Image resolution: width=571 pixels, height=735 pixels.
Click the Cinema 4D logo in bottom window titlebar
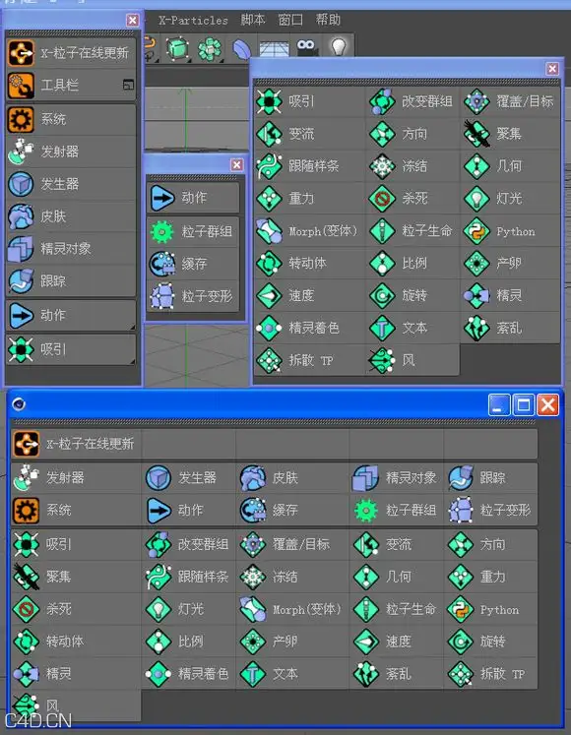pyautogui.click(x=19, y=404)
